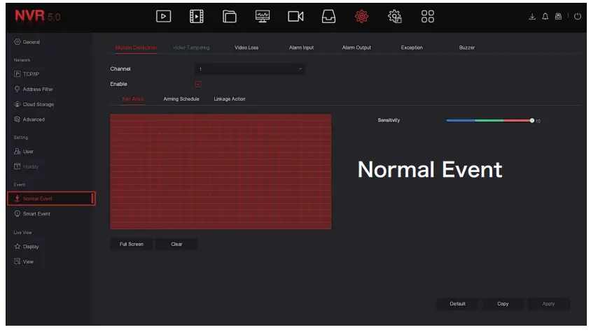Switch to Exception tab
This screenshot has width=591, height=332.
[412, 48]
